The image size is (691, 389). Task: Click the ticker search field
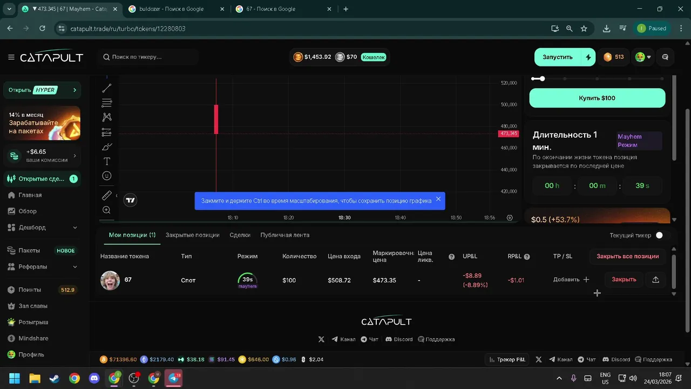148,57
